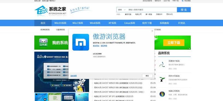The width and height of the screenshot is (223, 101).
Task: Select the fourth carousel thumbnail below slideshow
Action: tap(82, 97)
